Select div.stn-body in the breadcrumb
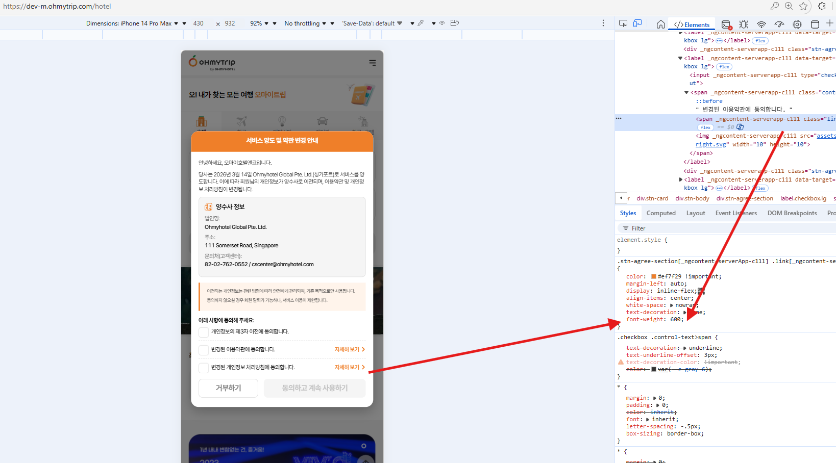 click(692, 198)
